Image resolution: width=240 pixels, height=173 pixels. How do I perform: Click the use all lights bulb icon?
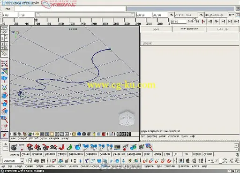94,134
